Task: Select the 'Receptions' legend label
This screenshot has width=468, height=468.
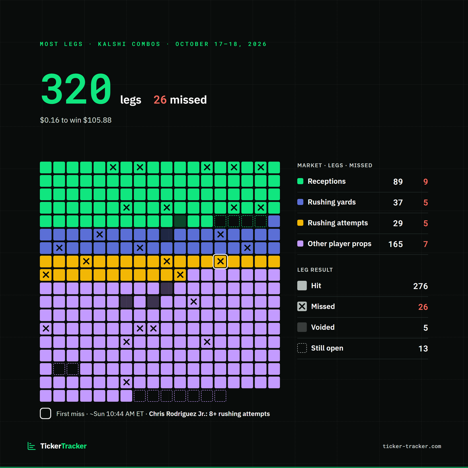Action: (x=326, y=181)
